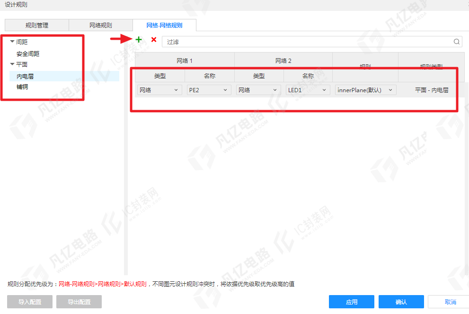469x314 pixels.
Task: Open network 2 type dropdown showing 网络
Action: tap(258, 90)
